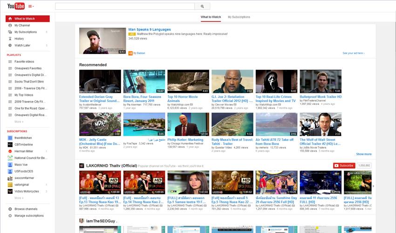Open CBTimberline channel icon
This screenshot has width=396, height=233.
(x=10, y=144)
